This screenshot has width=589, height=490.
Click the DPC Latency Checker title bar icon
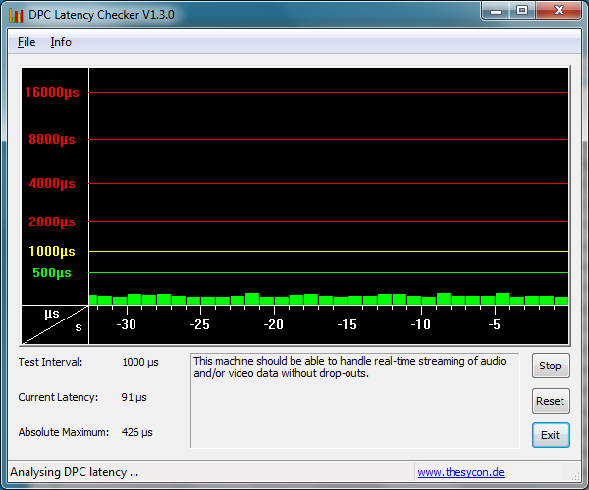click(x=16, y=15)
